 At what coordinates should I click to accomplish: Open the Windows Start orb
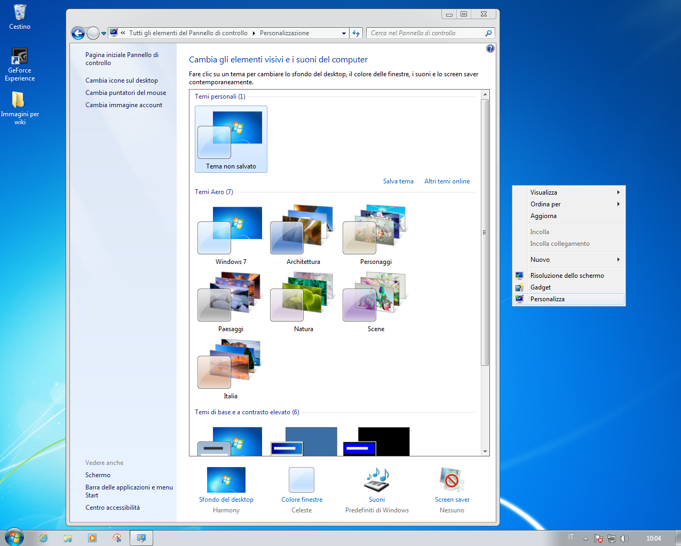click(x=14, y=537)
